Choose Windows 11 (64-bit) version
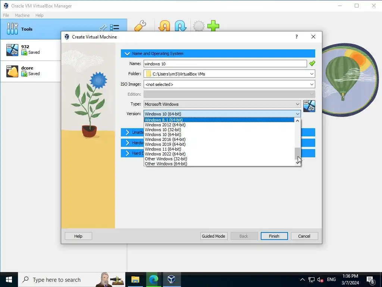The width and height of the screenshot is (382, 287). click(219, 149)
